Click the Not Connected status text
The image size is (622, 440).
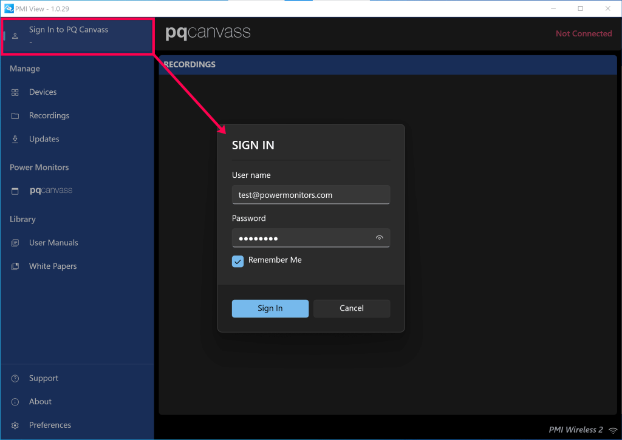click(583, 34)
